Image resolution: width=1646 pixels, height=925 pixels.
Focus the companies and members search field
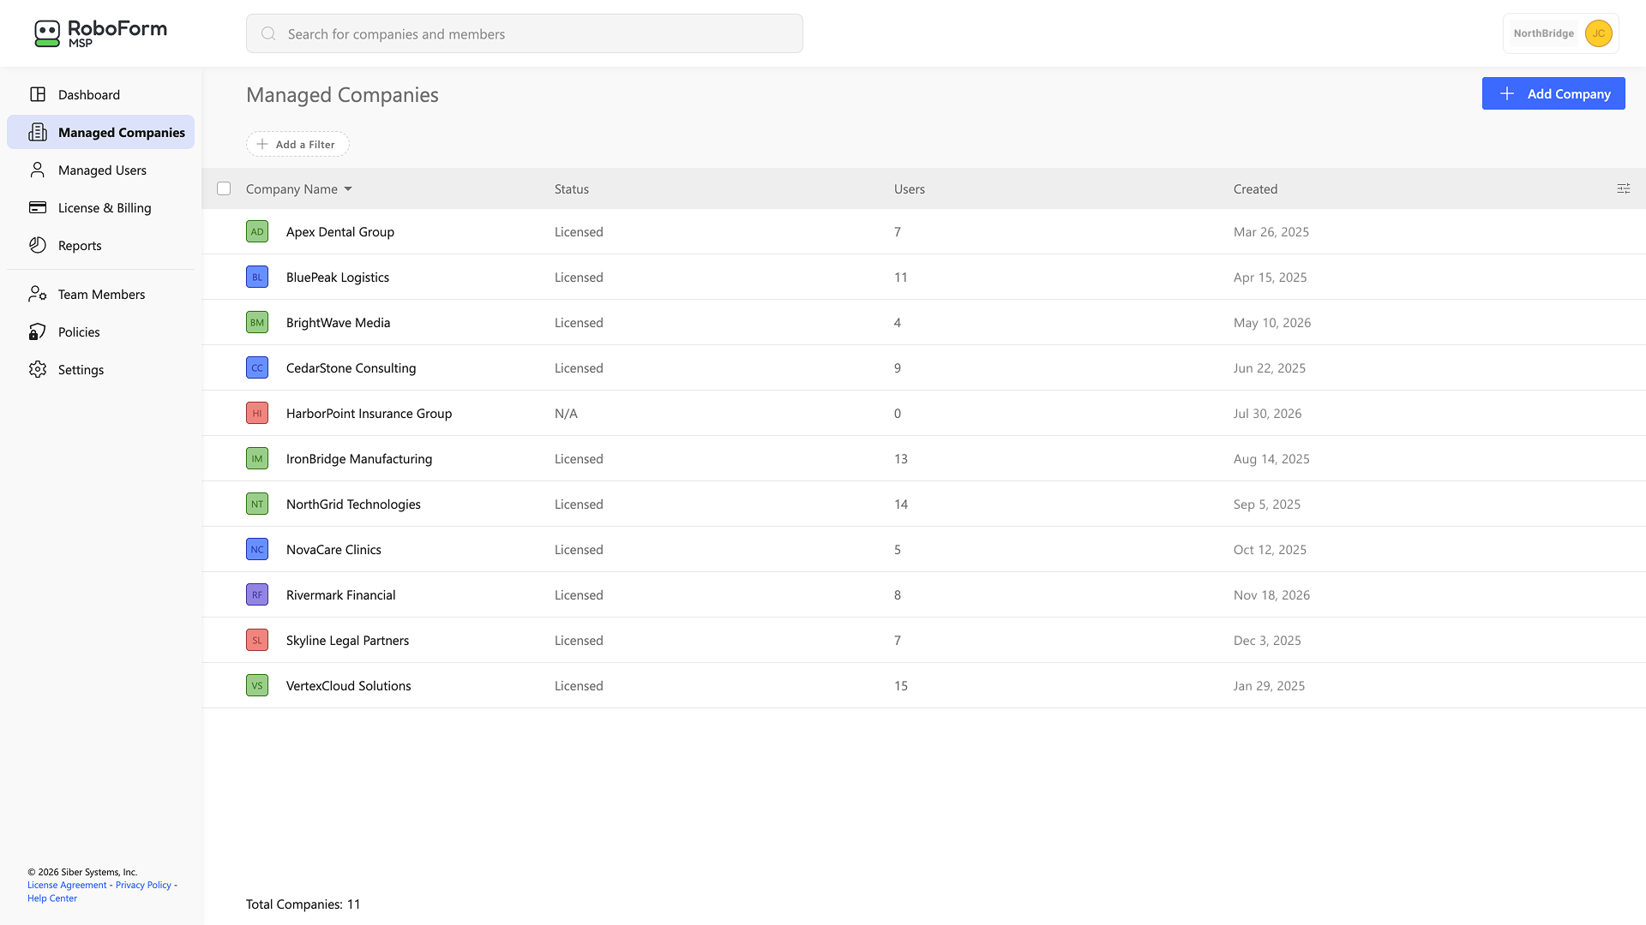[x=525, y=33]
